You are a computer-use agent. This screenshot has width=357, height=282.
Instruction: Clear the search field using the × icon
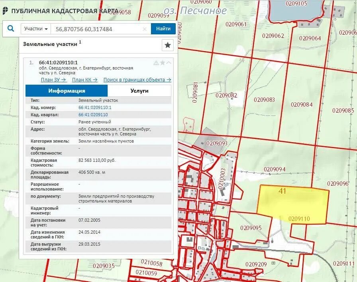144,29
